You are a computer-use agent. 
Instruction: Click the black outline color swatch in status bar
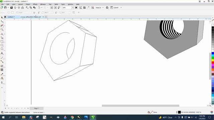tap(179, 112)
